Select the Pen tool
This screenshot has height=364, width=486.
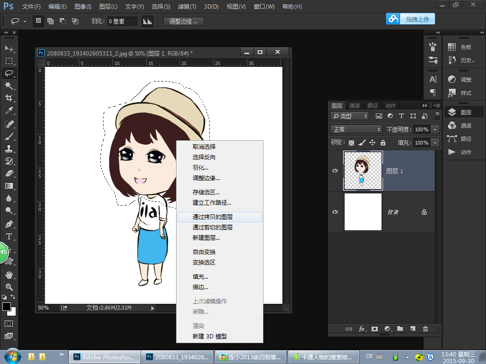9,224
